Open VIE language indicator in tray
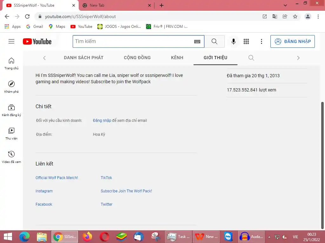The width and height of the screenshot is (325, 243). point(295,237)
